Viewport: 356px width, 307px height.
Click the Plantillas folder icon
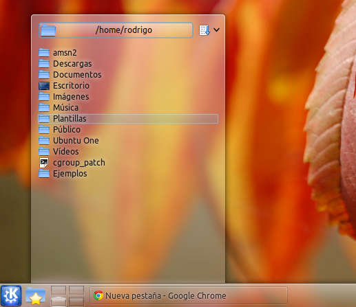[44, 118]
